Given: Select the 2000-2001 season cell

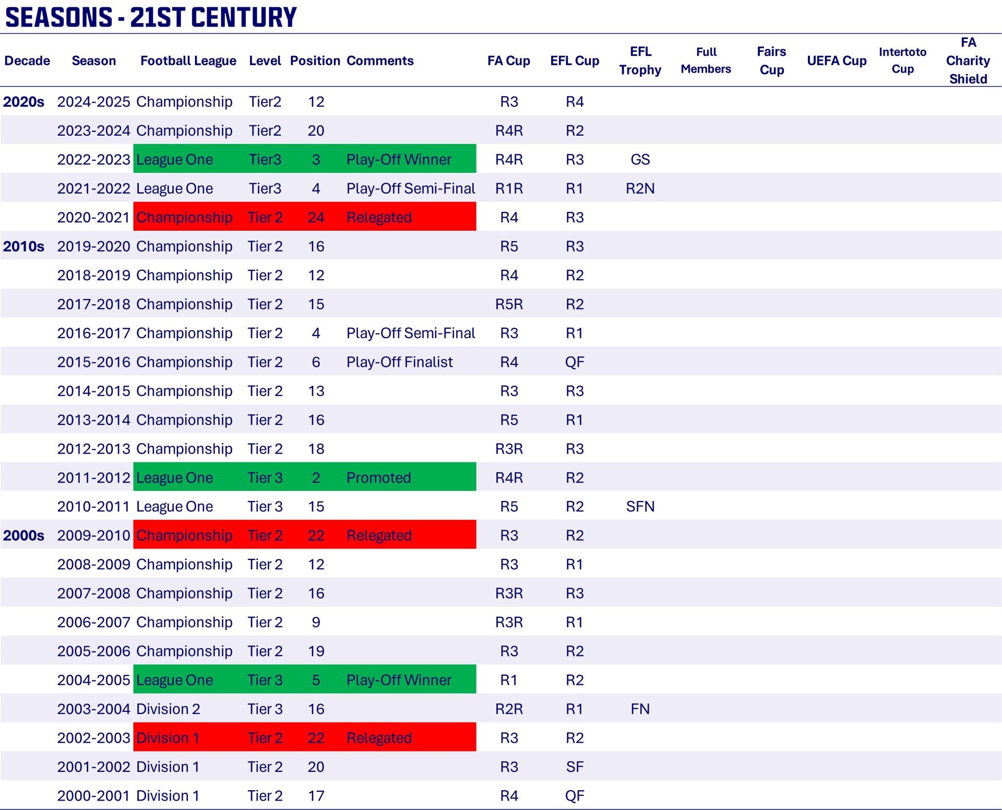Looking at the screenshot, I should [x=94, y=795].
